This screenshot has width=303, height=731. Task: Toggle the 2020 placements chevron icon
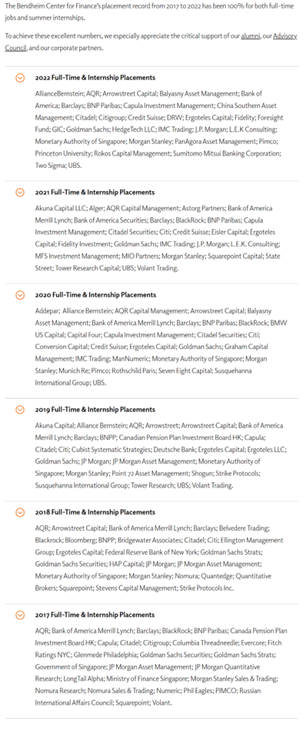(20, 295)
